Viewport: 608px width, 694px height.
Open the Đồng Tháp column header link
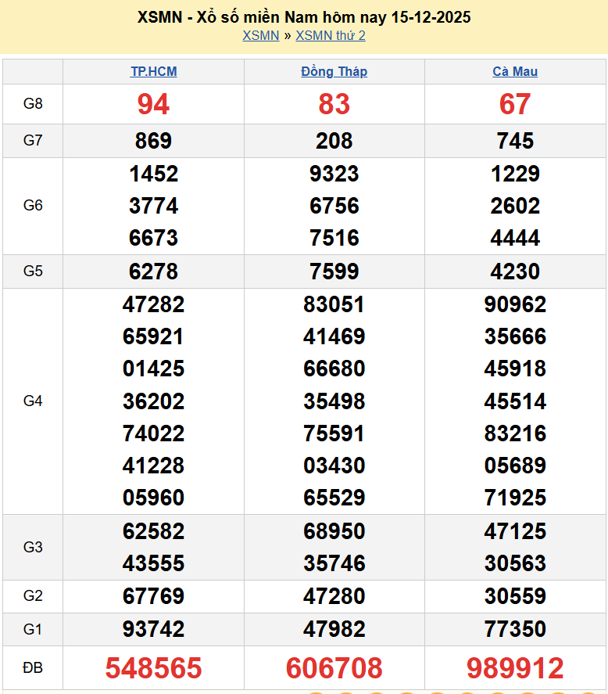coord(334,71)
